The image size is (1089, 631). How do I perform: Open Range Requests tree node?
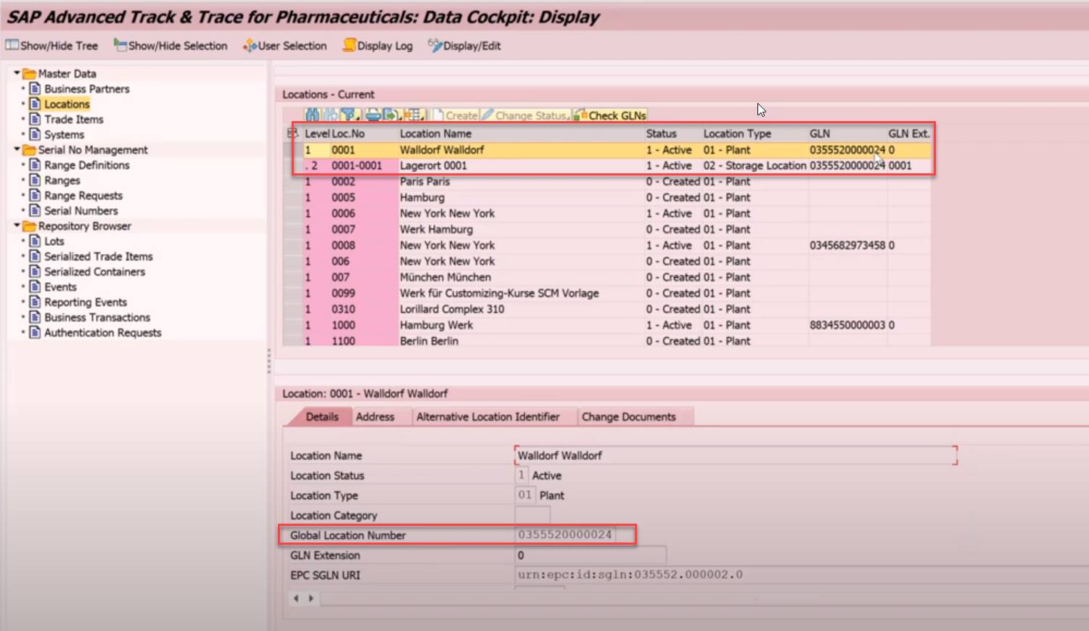pyautogui.click(x=83, y=195)
